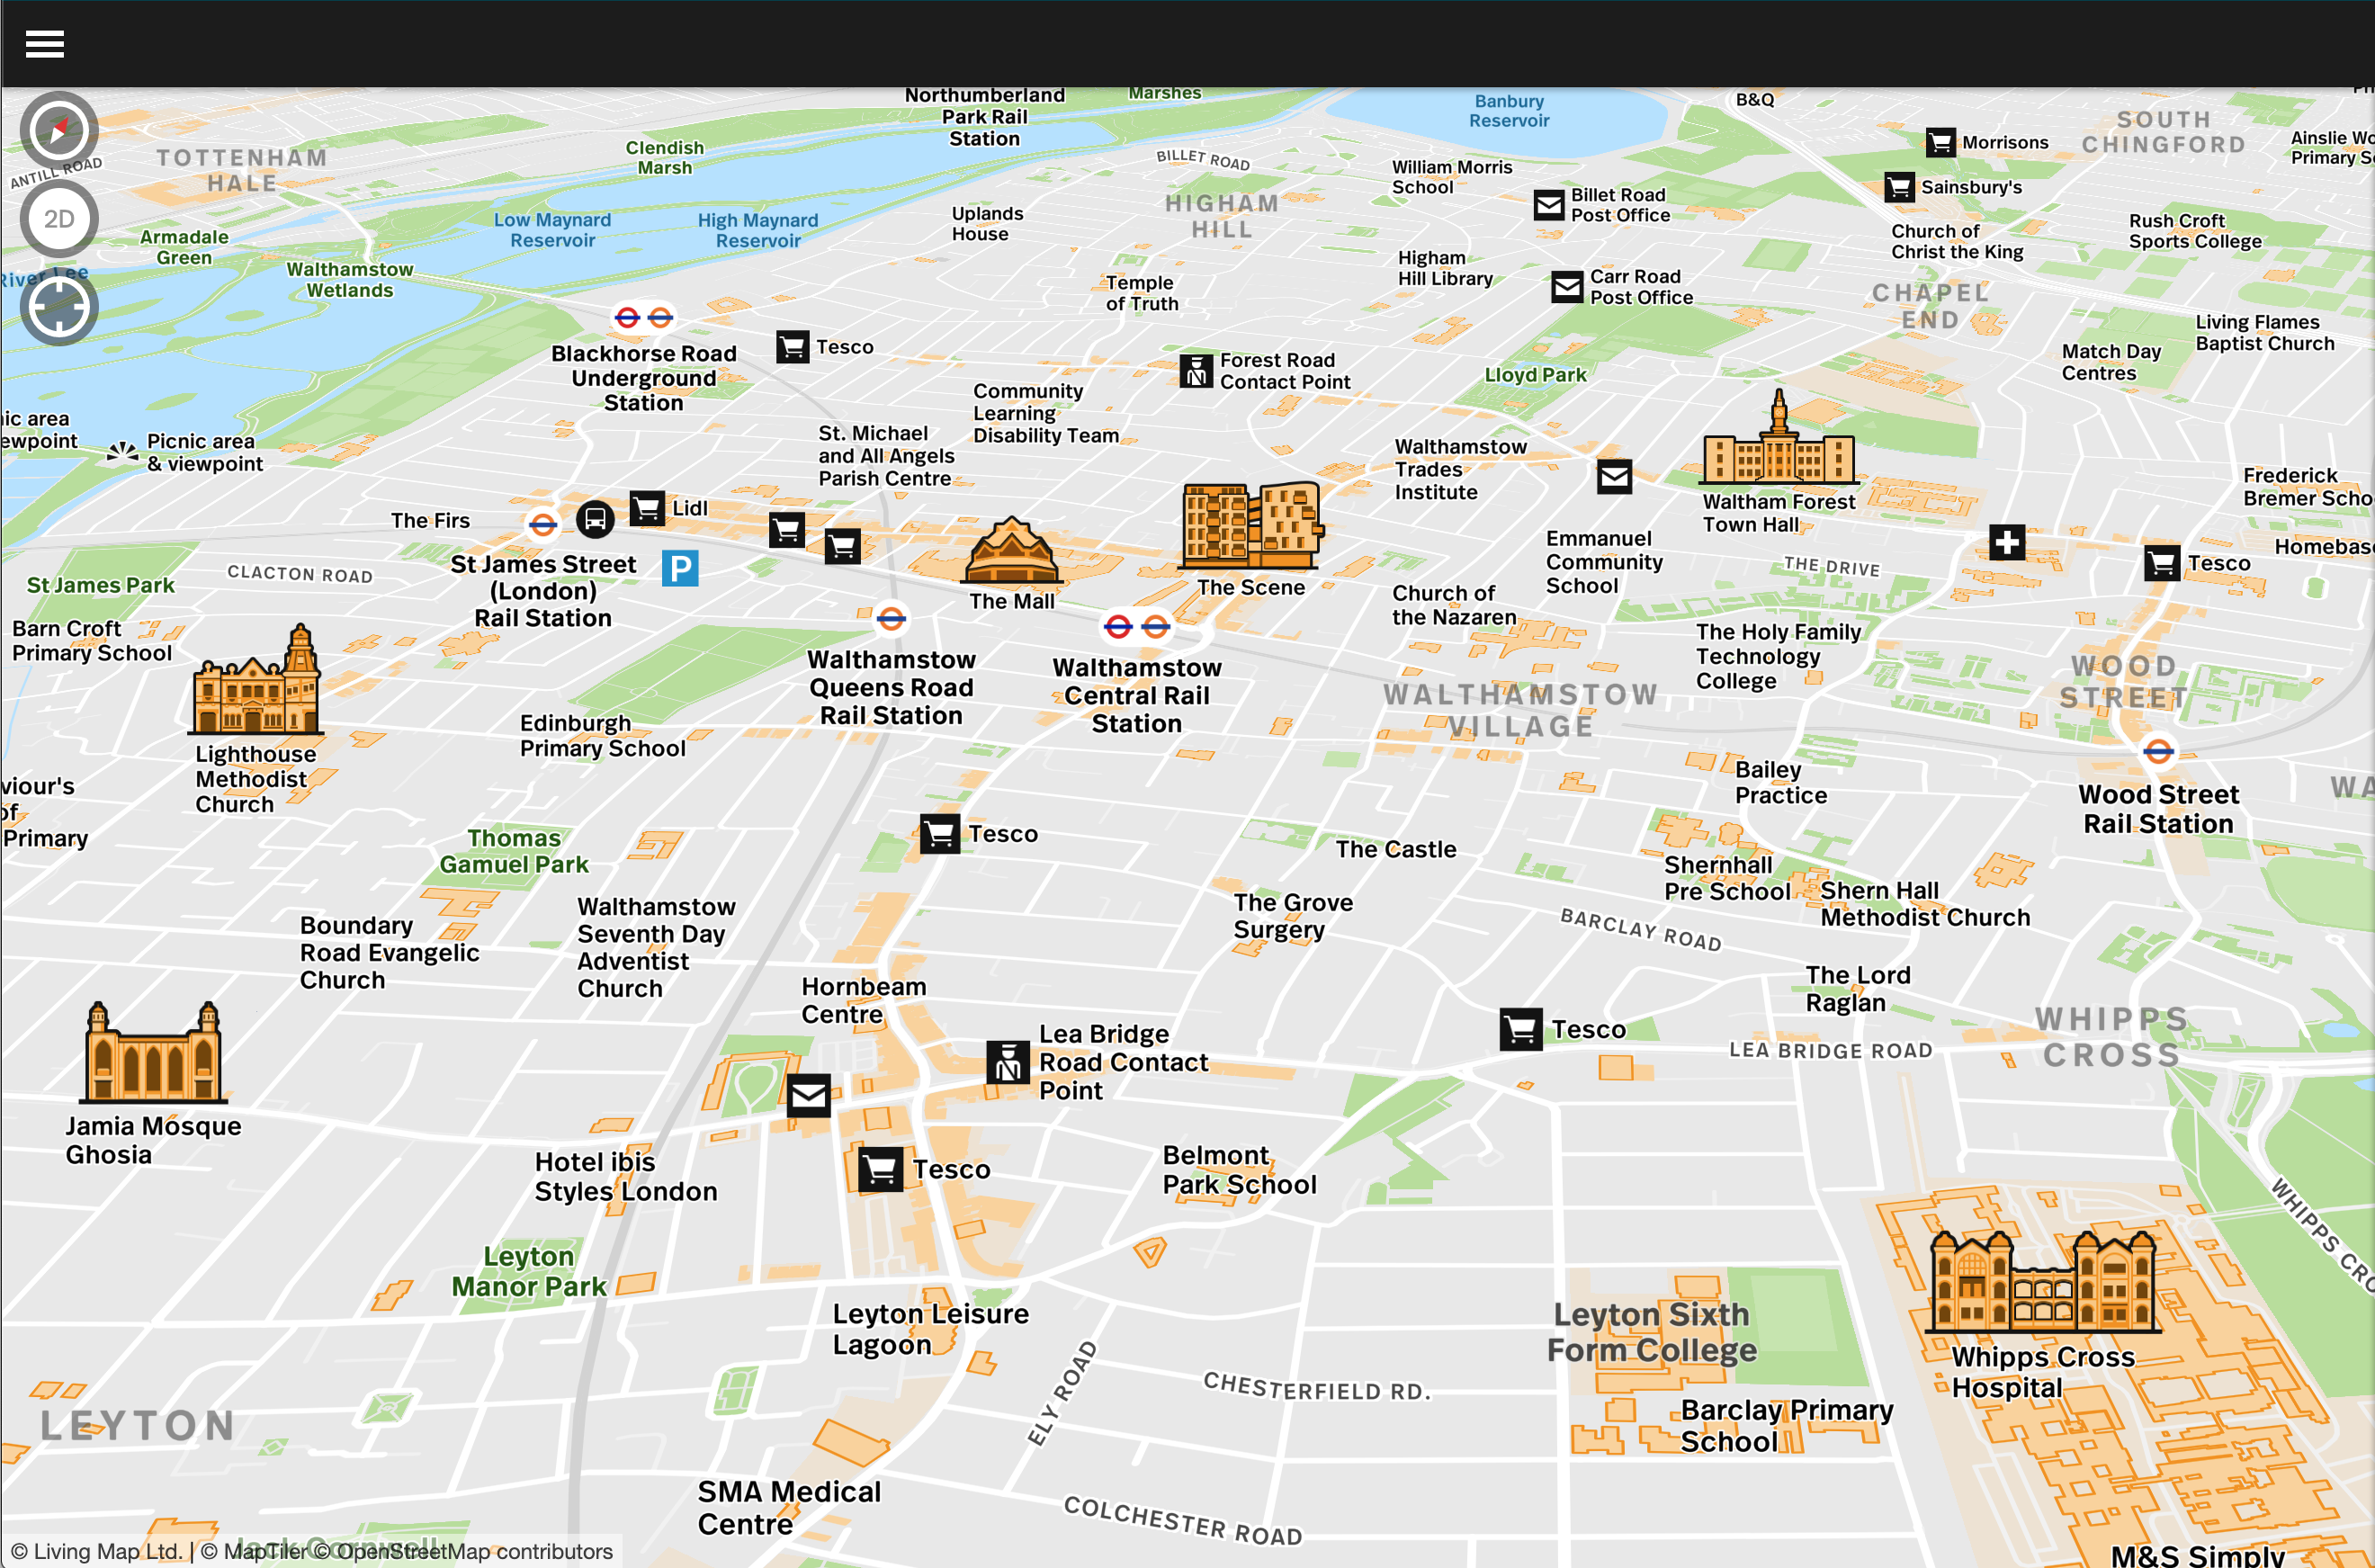This screenshot has height=1568, width=2375.
Task: Toggle the 2D view mode
Action: (59, 219)
